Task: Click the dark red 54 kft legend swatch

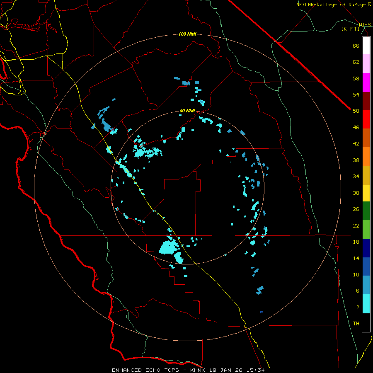Action: click(366, 102)
